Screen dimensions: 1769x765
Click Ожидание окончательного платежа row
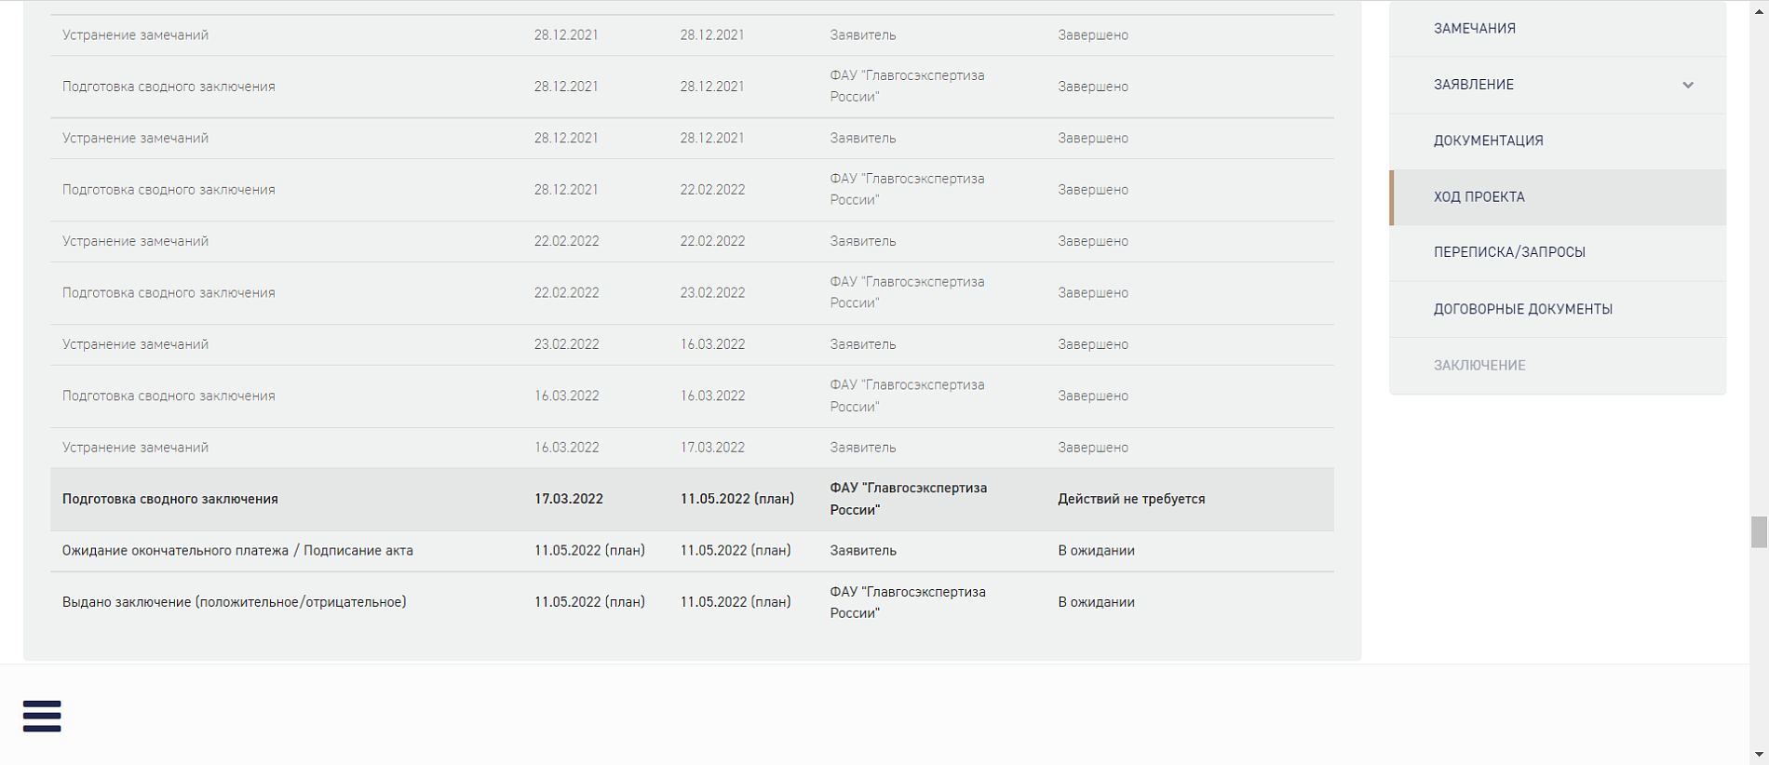tap(237, 551)
